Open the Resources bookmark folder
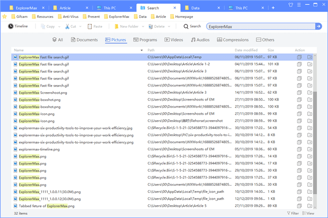The image size is (328, 218). click(43, 16)
